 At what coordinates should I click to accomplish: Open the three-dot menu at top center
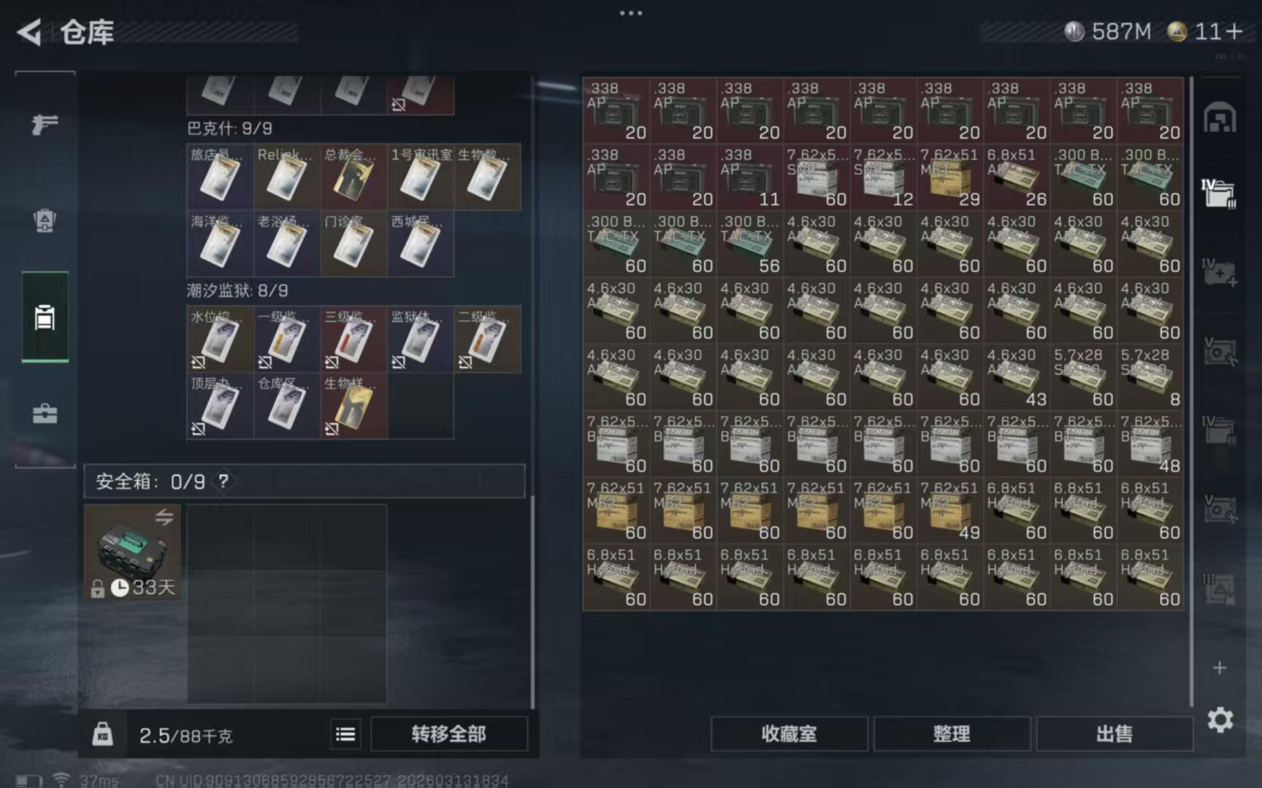(x=630, y=13)
